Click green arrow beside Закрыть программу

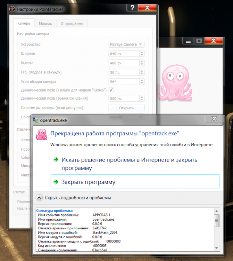tap(56, 182)
